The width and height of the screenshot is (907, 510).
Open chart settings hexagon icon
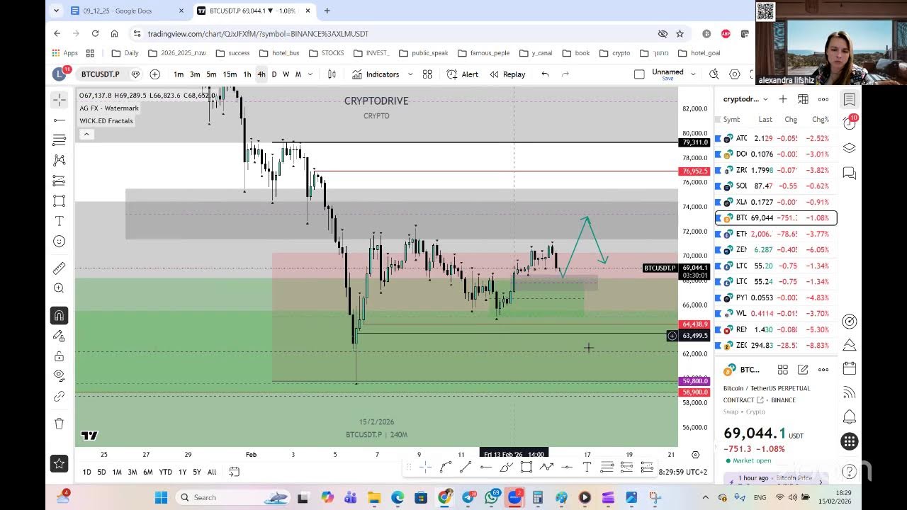pyautogui.click(x=735, y=74)
